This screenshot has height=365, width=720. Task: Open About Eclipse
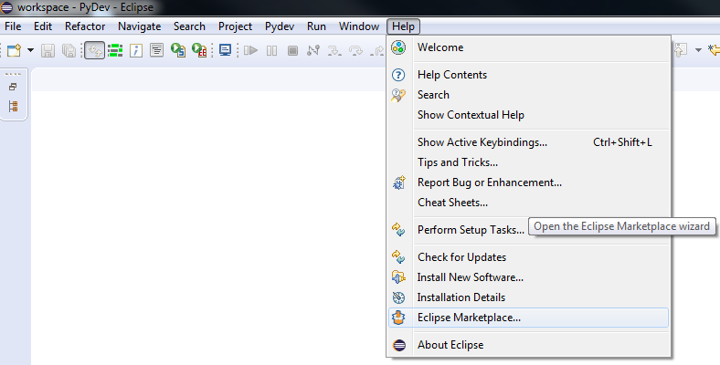(528, 345)
